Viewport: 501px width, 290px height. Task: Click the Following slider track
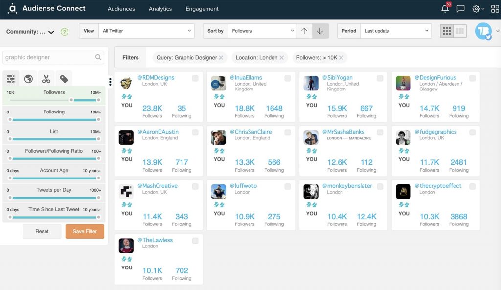54,120
